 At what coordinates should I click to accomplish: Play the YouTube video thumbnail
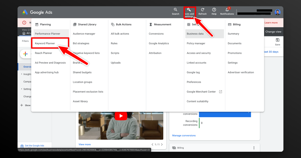click(121, 116)
